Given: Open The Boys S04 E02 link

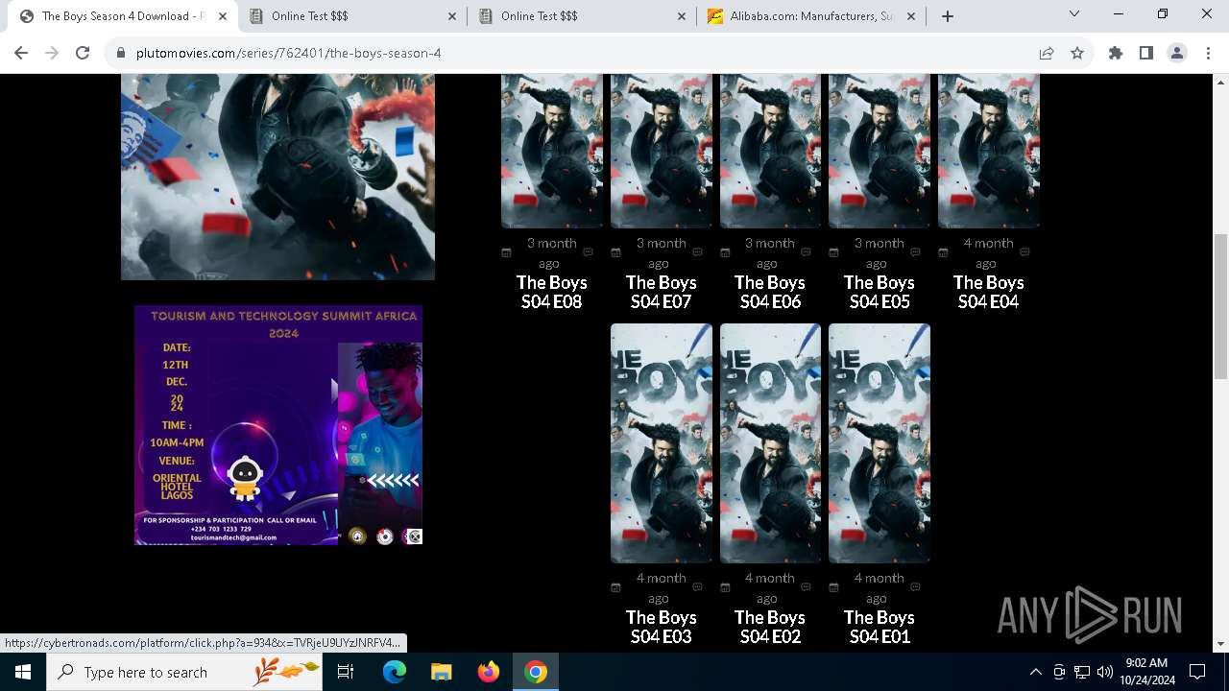Looking at the screenshot, I should coord(769,627).
